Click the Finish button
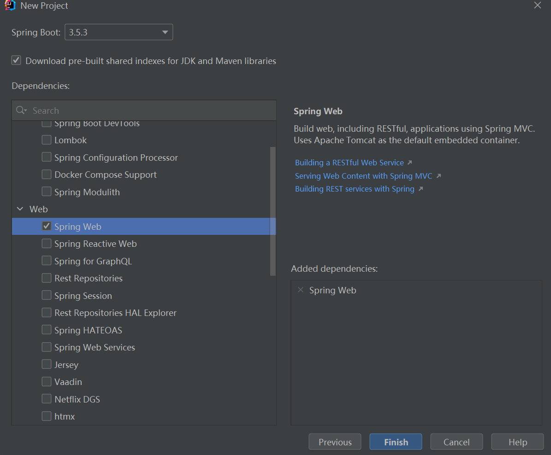Viewport: 551px width, 455px height. 396,442
